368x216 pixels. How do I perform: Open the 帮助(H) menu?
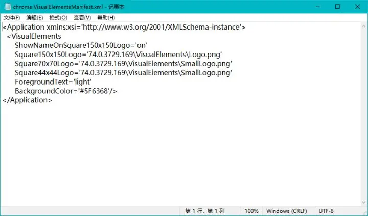106,18
